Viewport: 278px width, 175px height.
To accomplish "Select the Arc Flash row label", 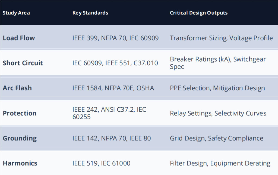I will (x=17, y=88).
